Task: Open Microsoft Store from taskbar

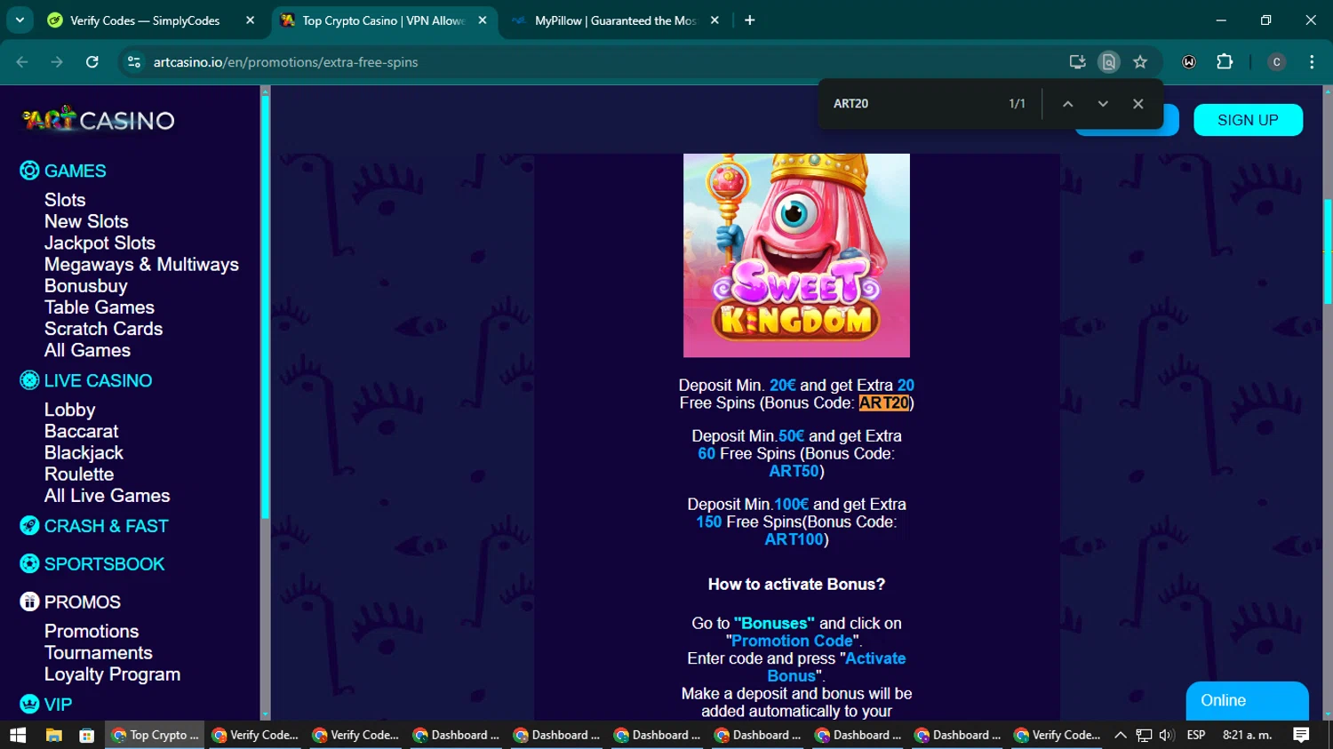Action: click(87, 735)
